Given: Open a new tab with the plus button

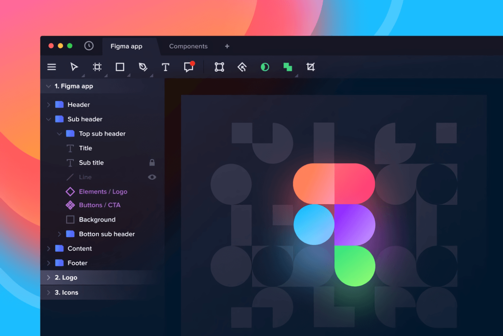Looking at the screenshot, I should [227, 46].
